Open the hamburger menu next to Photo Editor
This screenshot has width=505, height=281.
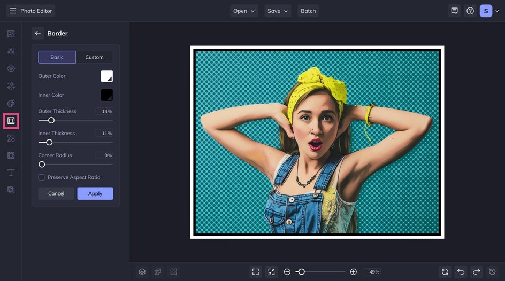(x=13, y=11)
